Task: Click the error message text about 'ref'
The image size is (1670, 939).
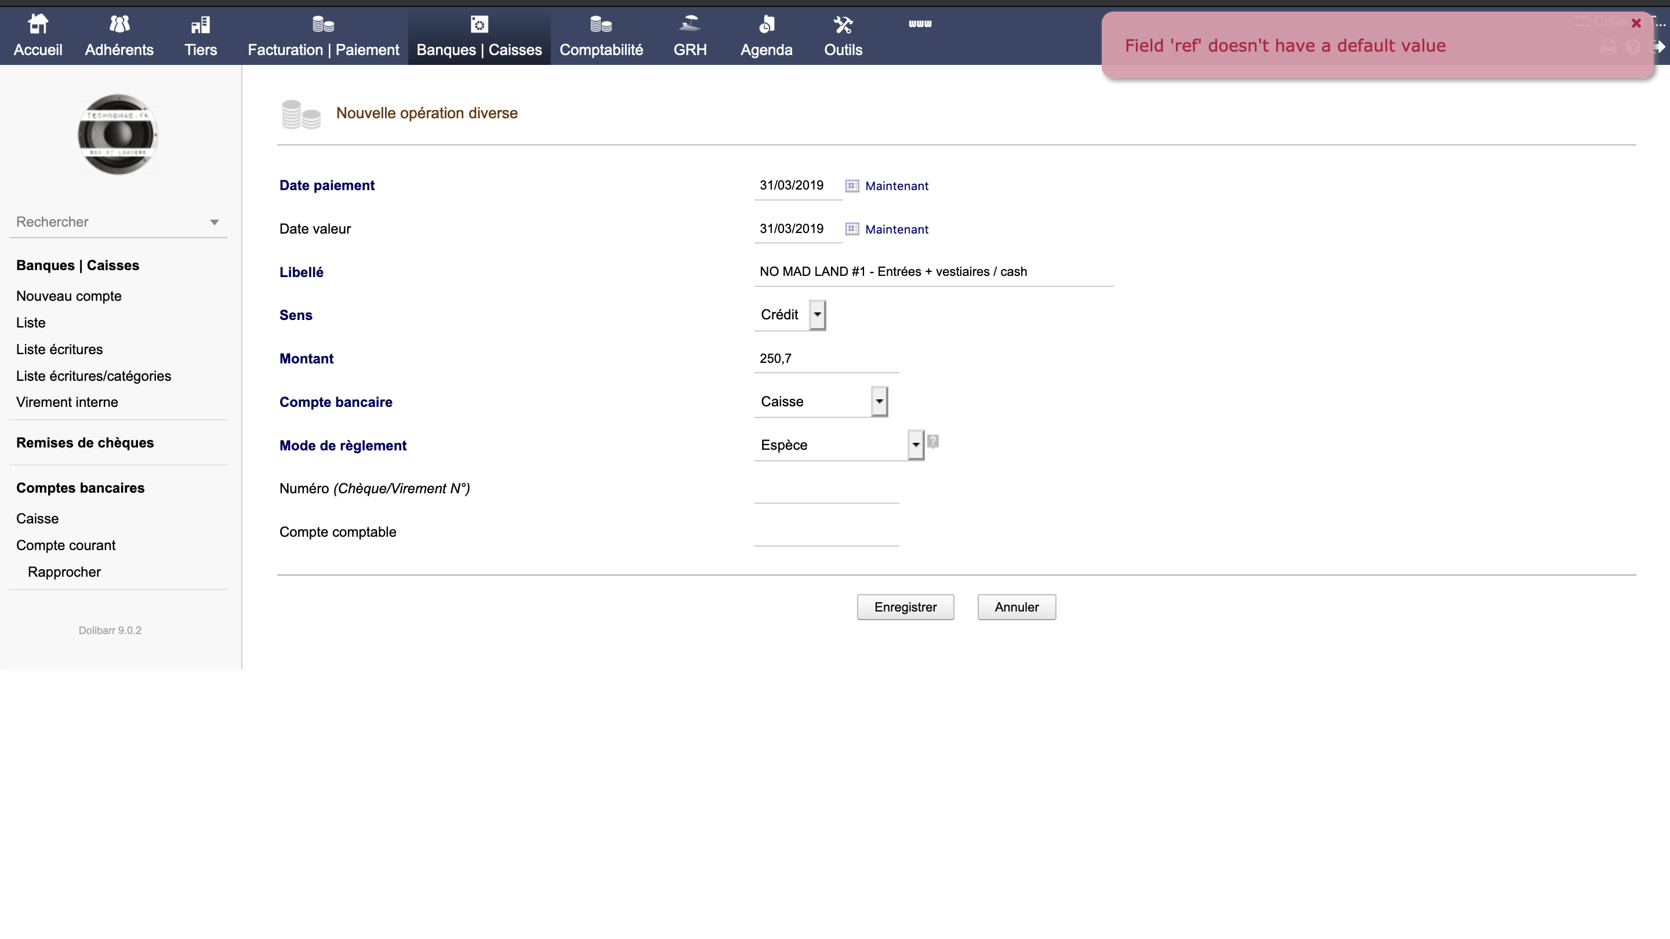Action: click(x=1285, y=45)
